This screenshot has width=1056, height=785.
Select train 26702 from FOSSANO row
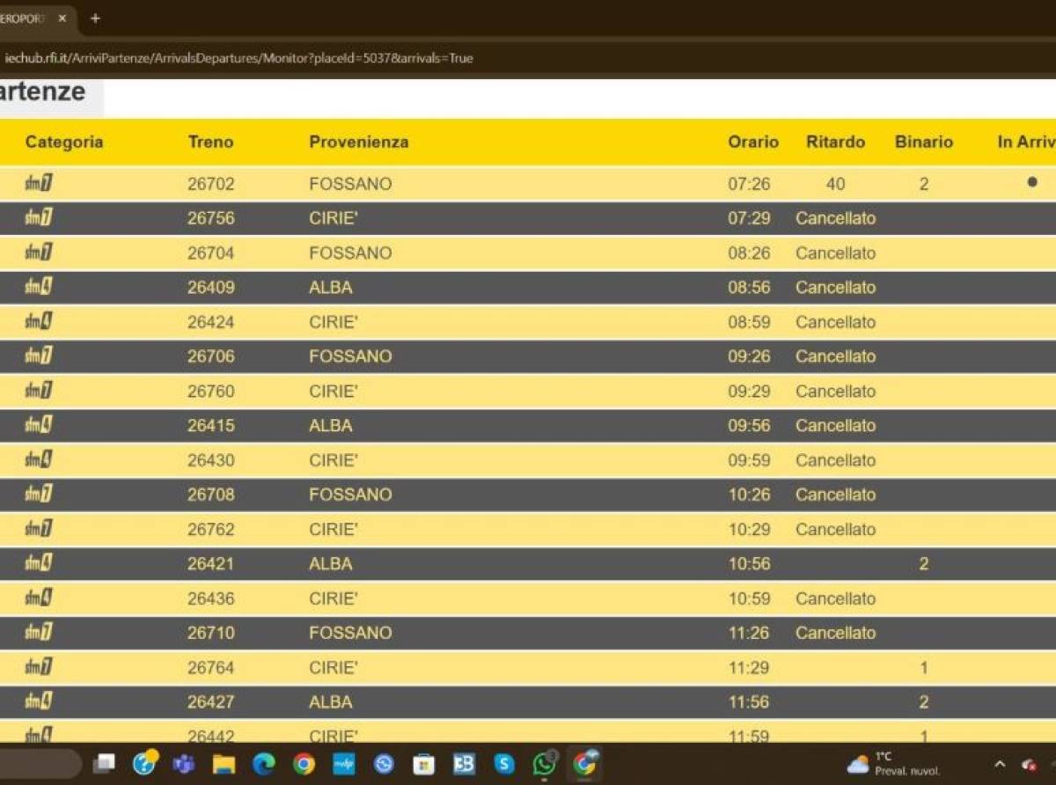click(x=528, y=184)
